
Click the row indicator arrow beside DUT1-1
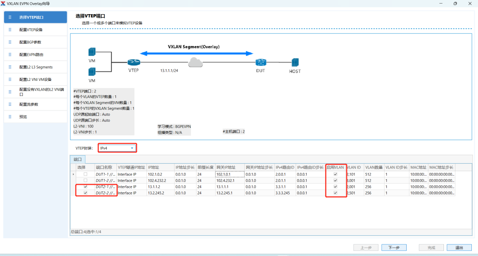[73, 174]
